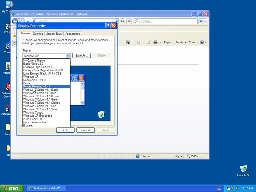Select Windows 7 Colors v1.1 Blue
The width and height of the screenshot is (256, 192).
coord(46,93)
